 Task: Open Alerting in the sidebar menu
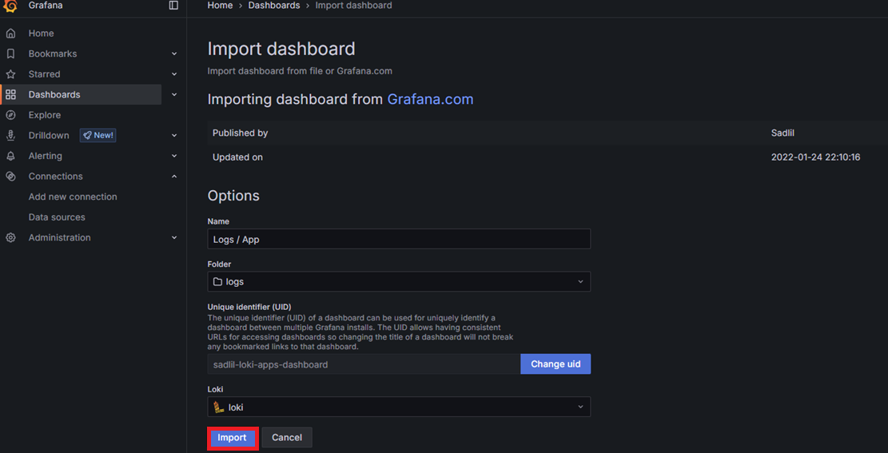(x=46, y=156)
